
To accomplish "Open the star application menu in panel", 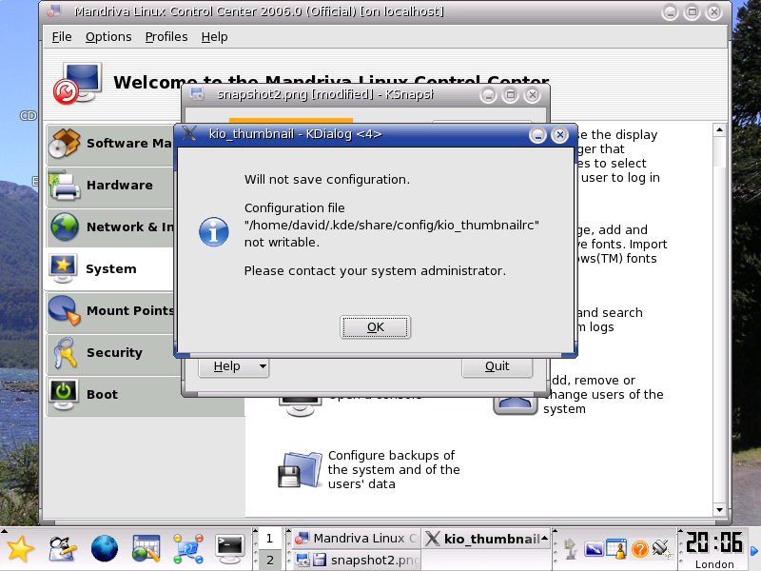I will [19, 549].
